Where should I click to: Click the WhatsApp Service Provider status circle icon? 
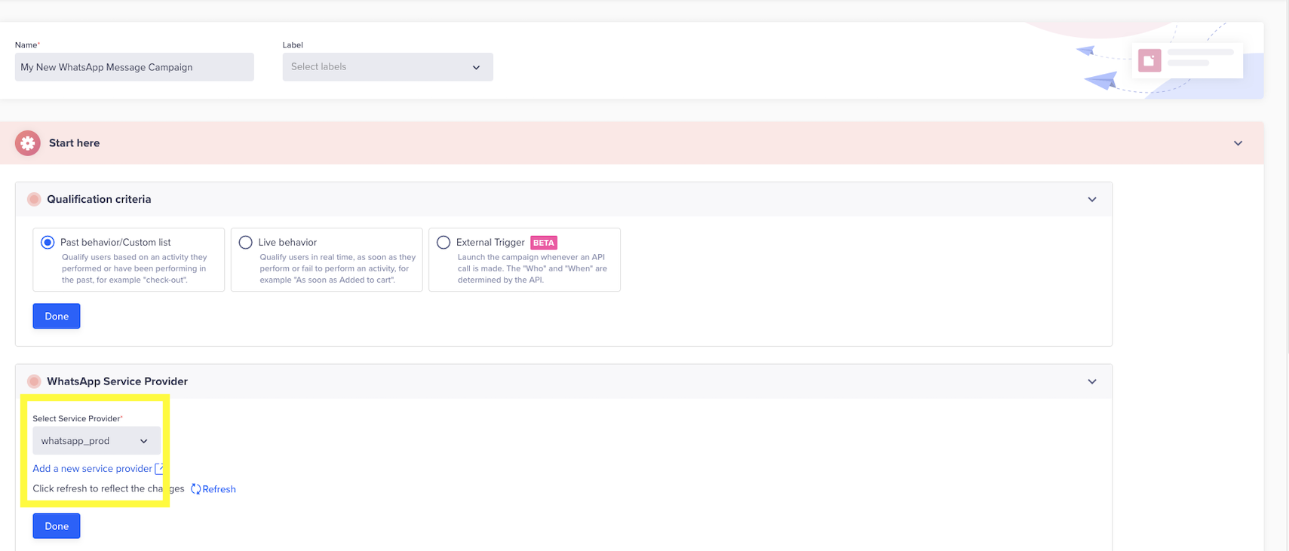coord(34,381)
